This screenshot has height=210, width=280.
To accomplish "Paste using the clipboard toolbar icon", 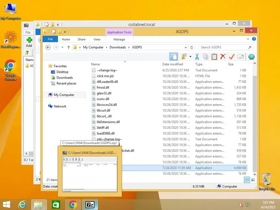I will [x=214, y=57].
